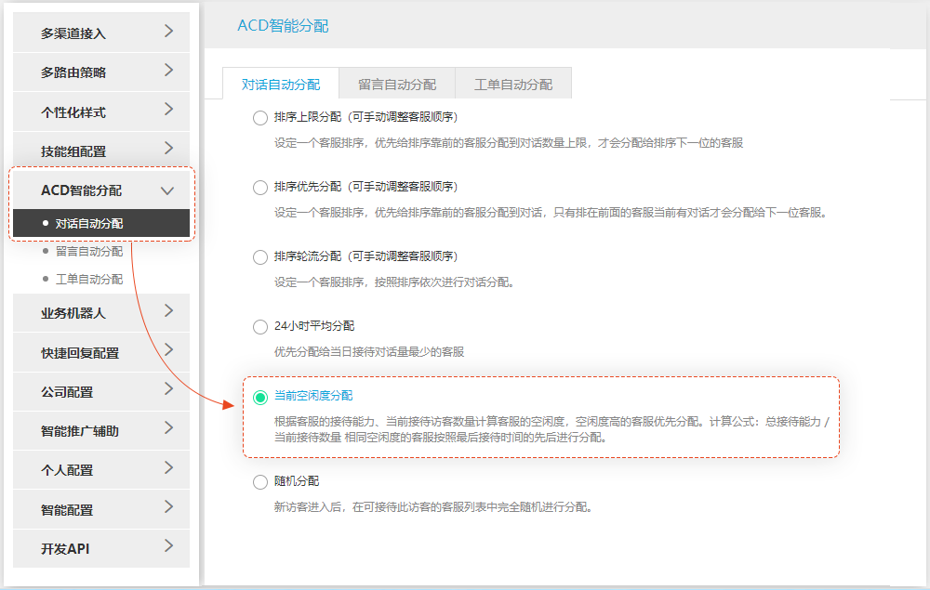Expand the 技能组配置 chevron arrow
Screen dimensions: 930x590
[168, 149]
